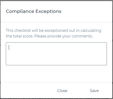Click the word 'Exceptions' in the title
This screenshot has height=99, width=113.
(x=48, y=12)
